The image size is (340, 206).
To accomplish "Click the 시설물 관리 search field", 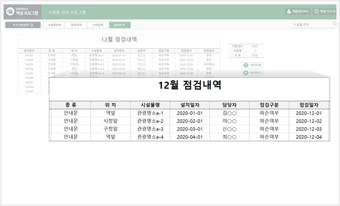I will (x=311, y=25).
